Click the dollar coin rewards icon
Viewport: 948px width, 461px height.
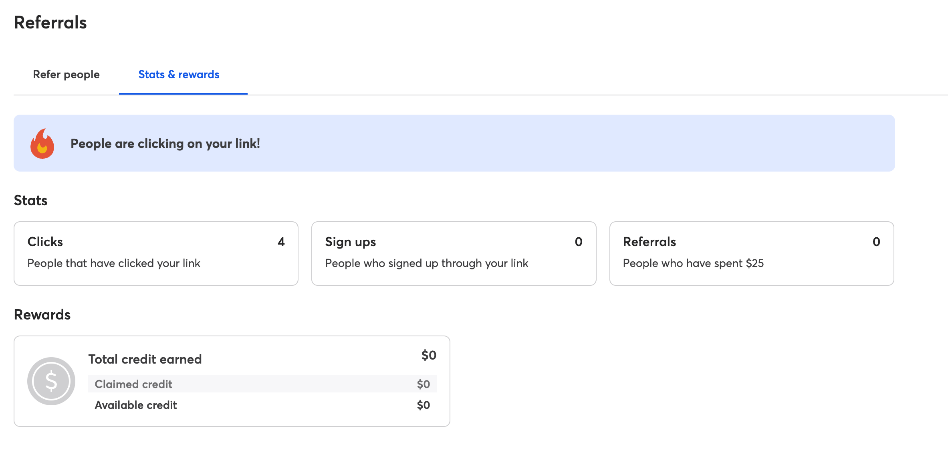[51, 381]
